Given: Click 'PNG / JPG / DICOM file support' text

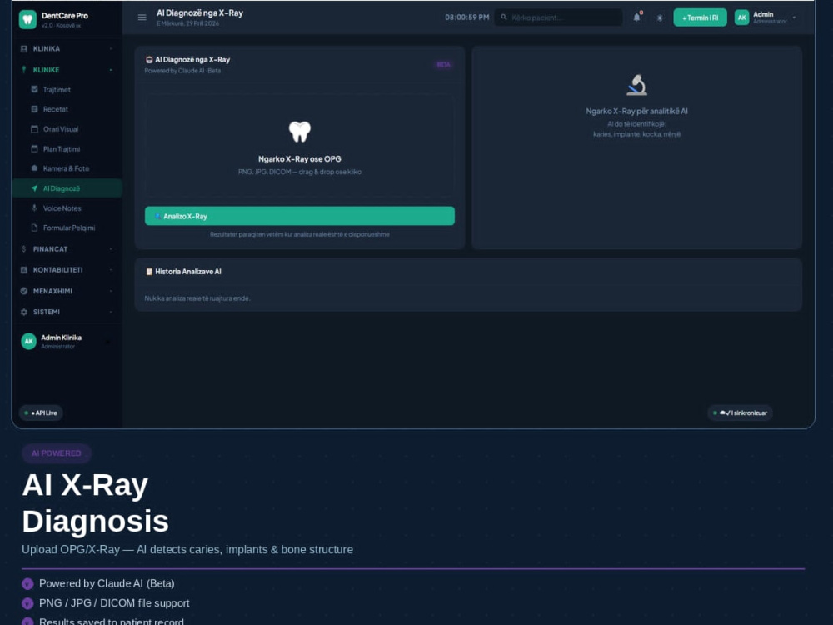Looking at the screenshot, I should point(114,603).
